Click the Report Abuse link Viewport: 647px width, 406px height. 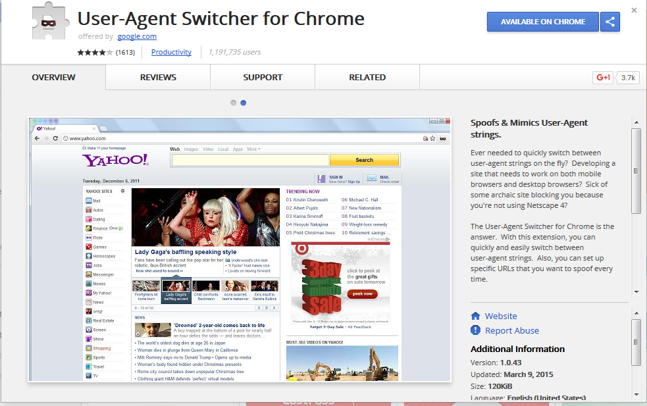tap(512, 330)
